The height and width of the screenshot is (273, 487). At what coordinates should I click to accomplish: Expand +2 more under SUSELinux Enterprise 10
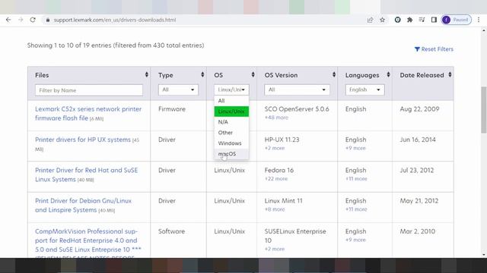click(x=275, y=249)
